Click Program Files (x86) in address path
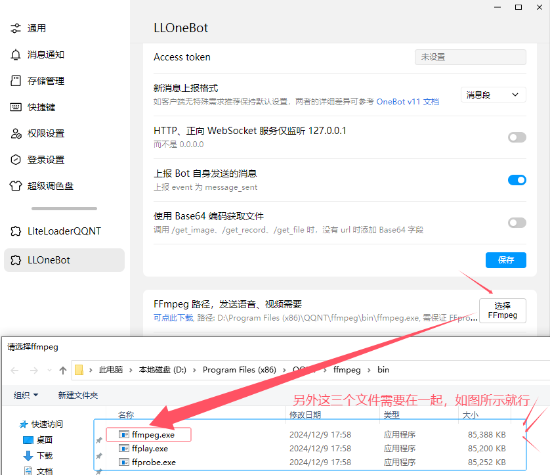 (x=240, y=370)
